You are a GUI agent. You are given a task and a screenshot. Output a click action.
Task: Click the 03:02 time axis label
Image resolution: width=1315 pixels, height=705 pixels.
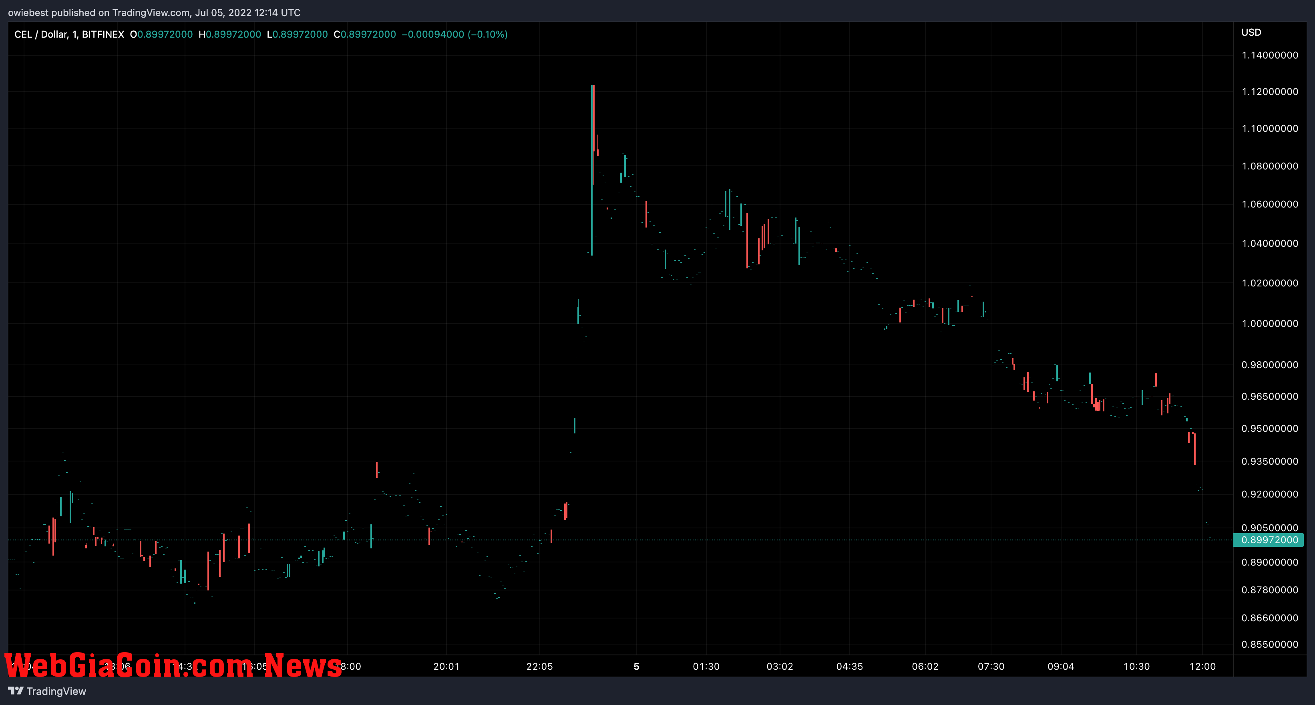point(780,666)
